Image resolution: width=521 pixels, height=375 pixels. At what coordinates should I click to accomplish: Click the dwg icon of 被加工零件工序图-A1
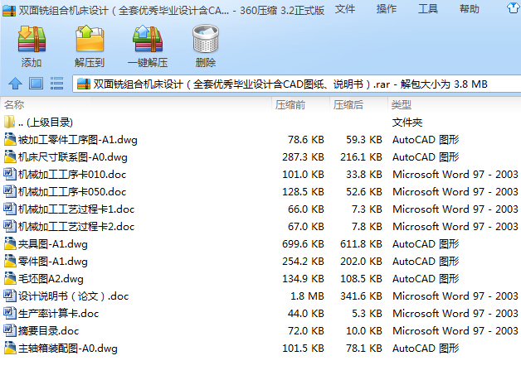point(10,139)
